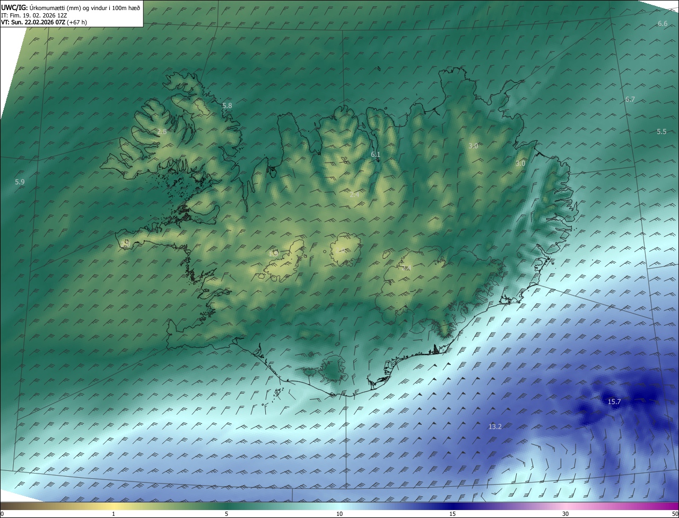Click the legend tick label '30'
Image resolution: width=679 pixels, height=518 pixels.
565,514
